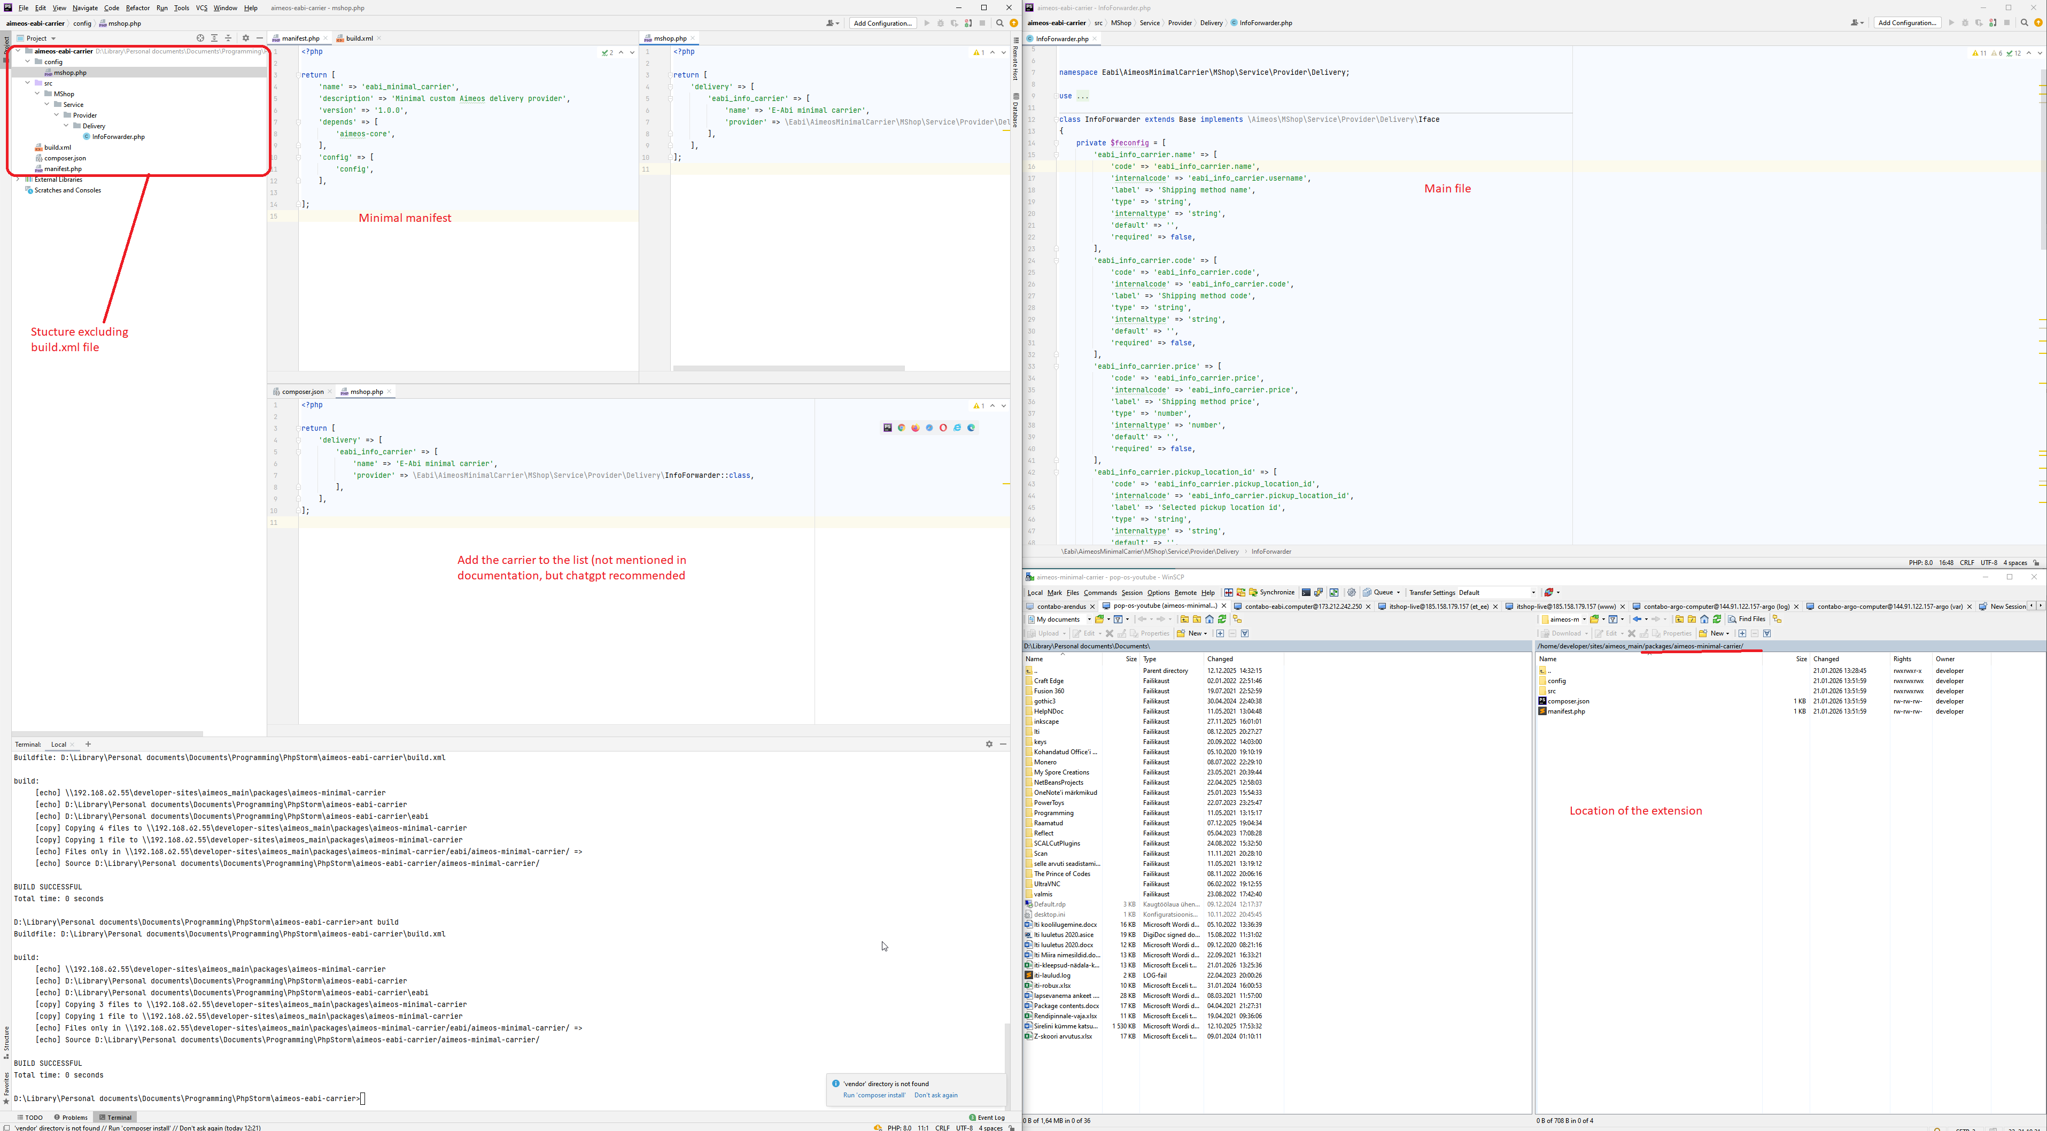Click horizontal scrollbar under top mshop.php editor
This screenshot has width=2047, height=1131.
788,368
